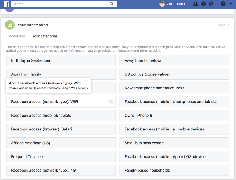Choose the Frequent Travelers category
The height and width of the screenshot is (180, 236).
pos(61,157)
